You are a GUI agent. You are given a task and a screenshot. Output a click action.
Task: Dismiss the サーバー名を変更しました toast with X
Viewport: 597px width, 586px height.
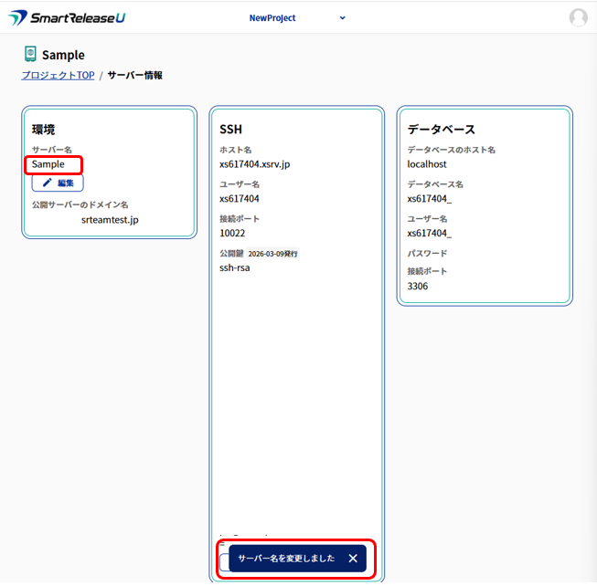tap(353, 559)
